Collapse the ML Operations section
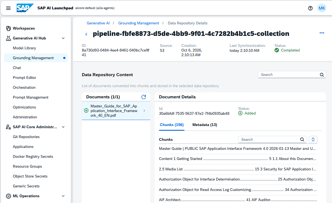332x203 pixels. [x=63, y=196]
